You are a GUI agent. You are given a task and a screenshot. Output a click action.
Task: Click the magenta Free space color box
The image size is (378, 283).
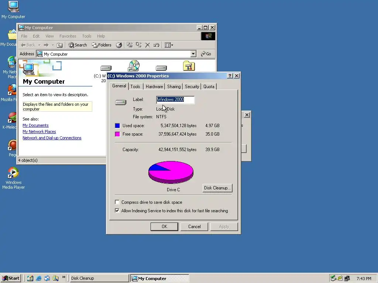(x=117, y=134)
